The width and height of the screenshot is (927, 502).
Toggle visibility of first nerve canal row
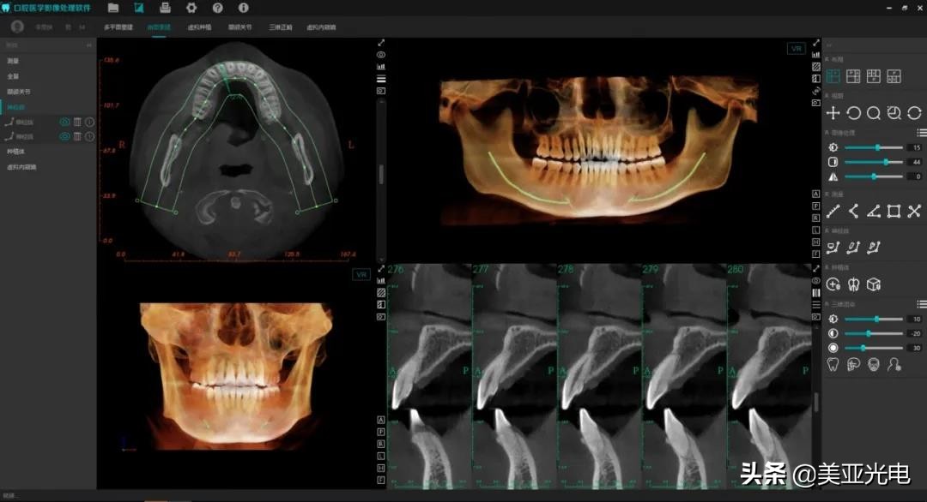coord(64,123)
